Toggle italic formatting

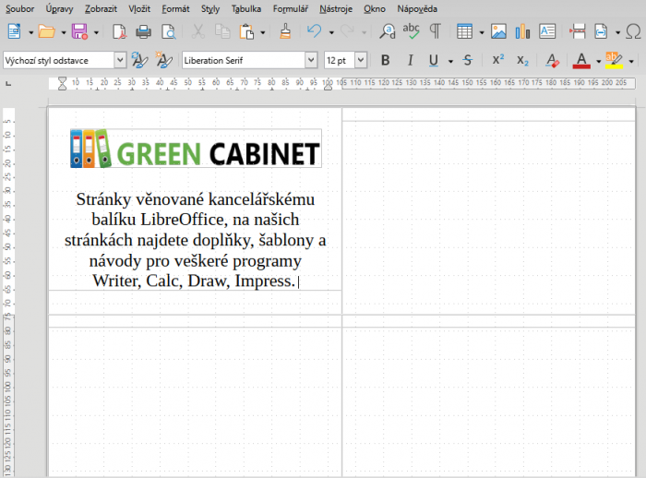[x=410, y=61]
